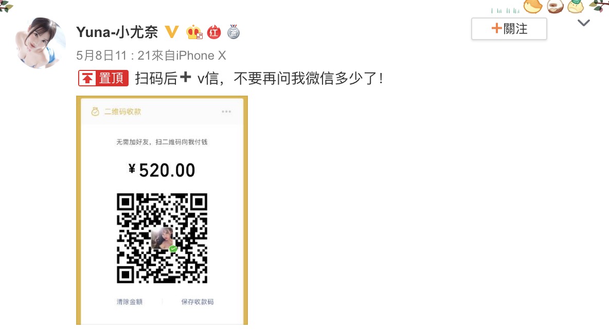The image size is (609, 330).
Task: Open the three-dots menu in payment image
Action: click(226, 112)
